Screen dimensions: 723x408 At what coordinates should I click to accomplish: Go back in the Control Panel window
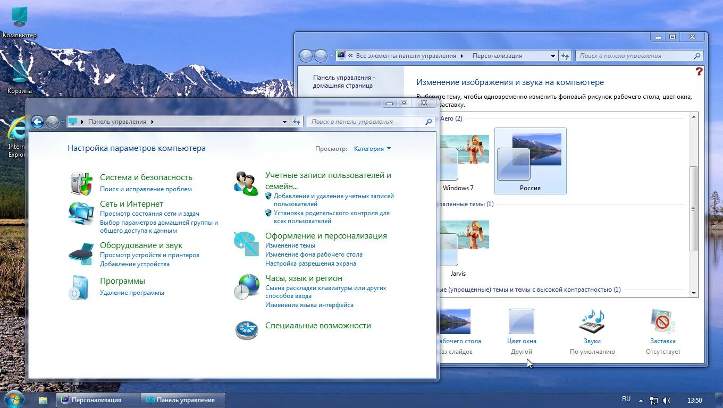click(x=37, y=122)
